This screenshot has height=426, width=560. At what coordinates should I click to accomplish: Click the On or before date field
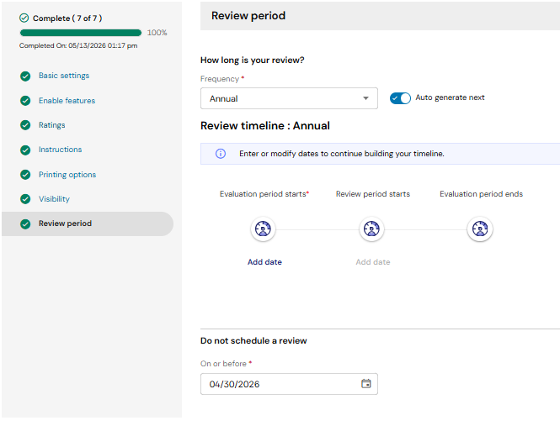coord(289,384)
